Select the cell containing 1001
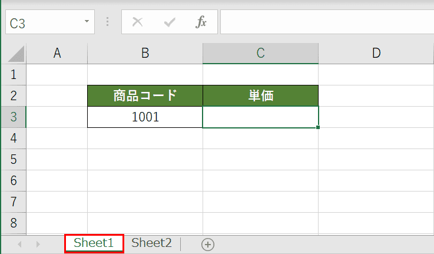Viewport: 434px width, 254px height. pos(145,117)
